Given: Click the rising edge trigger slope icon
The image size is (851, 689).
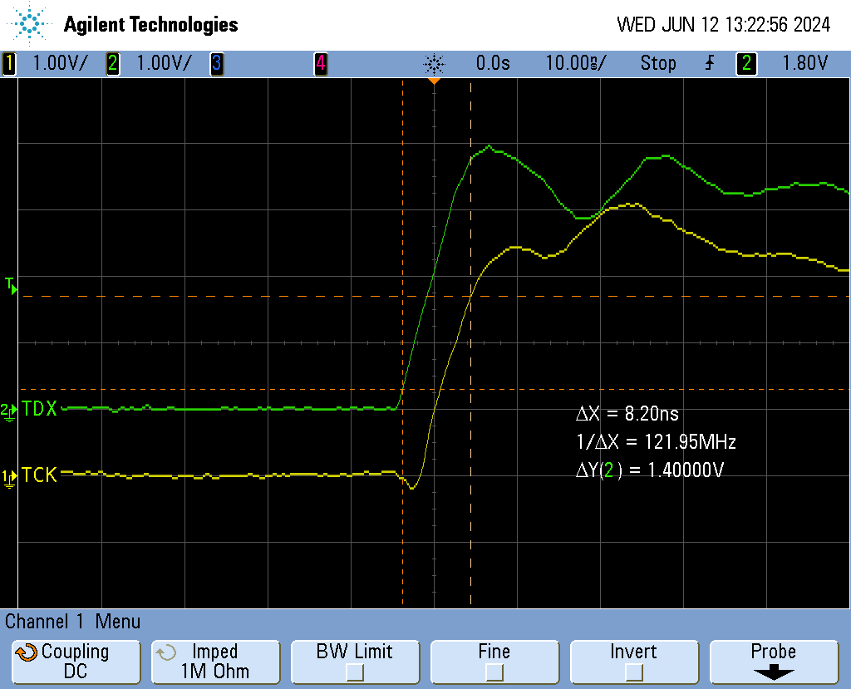Looking at the screenshot, I should 709,63.
